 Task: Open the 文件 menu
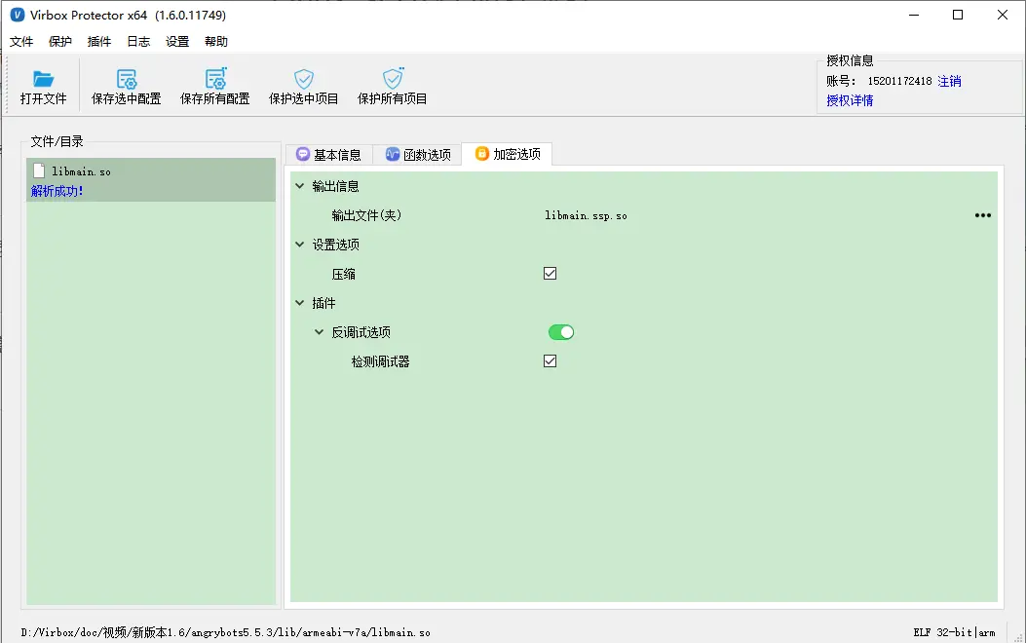coord(20,41)
